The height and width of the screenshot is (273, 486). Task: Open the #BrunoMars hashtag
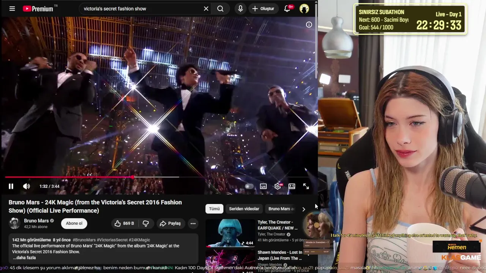[x=84, y=240]
